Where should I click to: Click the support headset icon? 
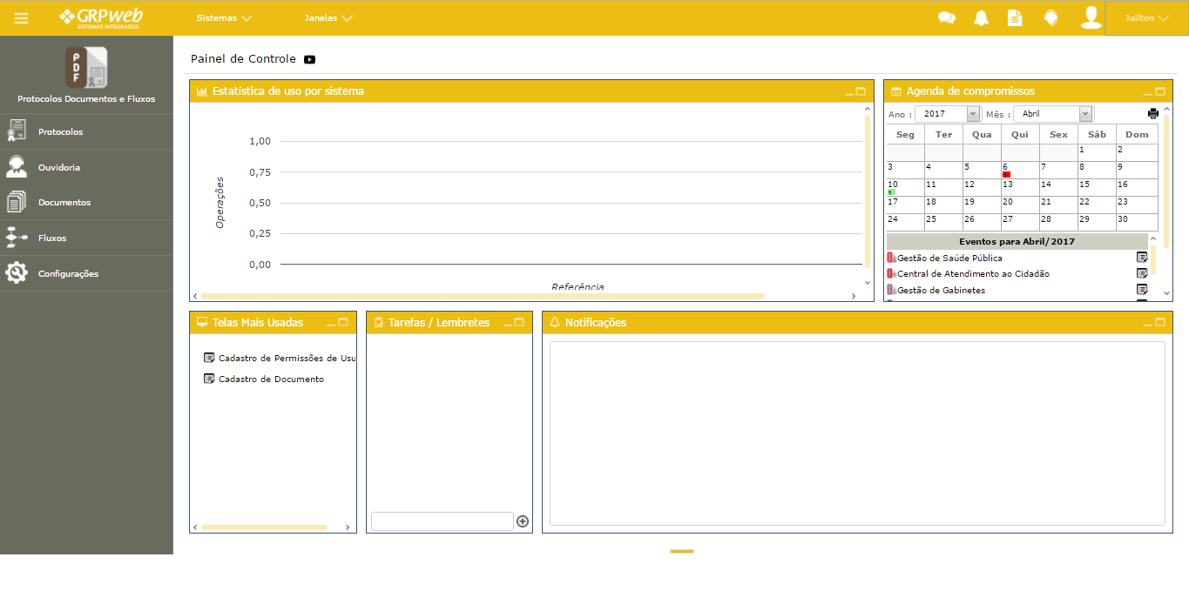[x=1051, y=18]
